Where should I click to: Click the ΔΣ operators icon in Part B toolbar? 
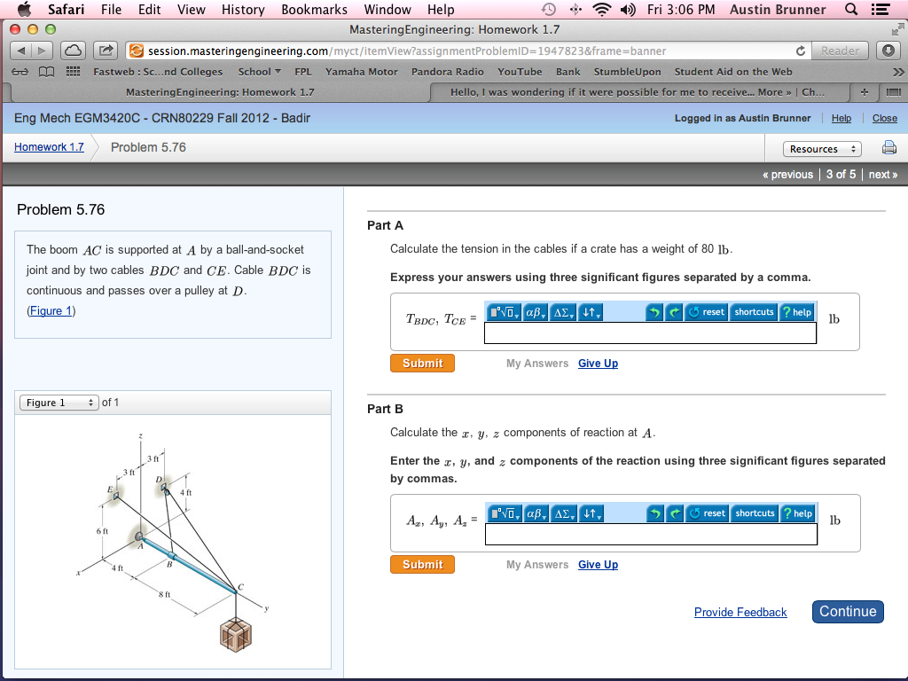coord(562,513)
